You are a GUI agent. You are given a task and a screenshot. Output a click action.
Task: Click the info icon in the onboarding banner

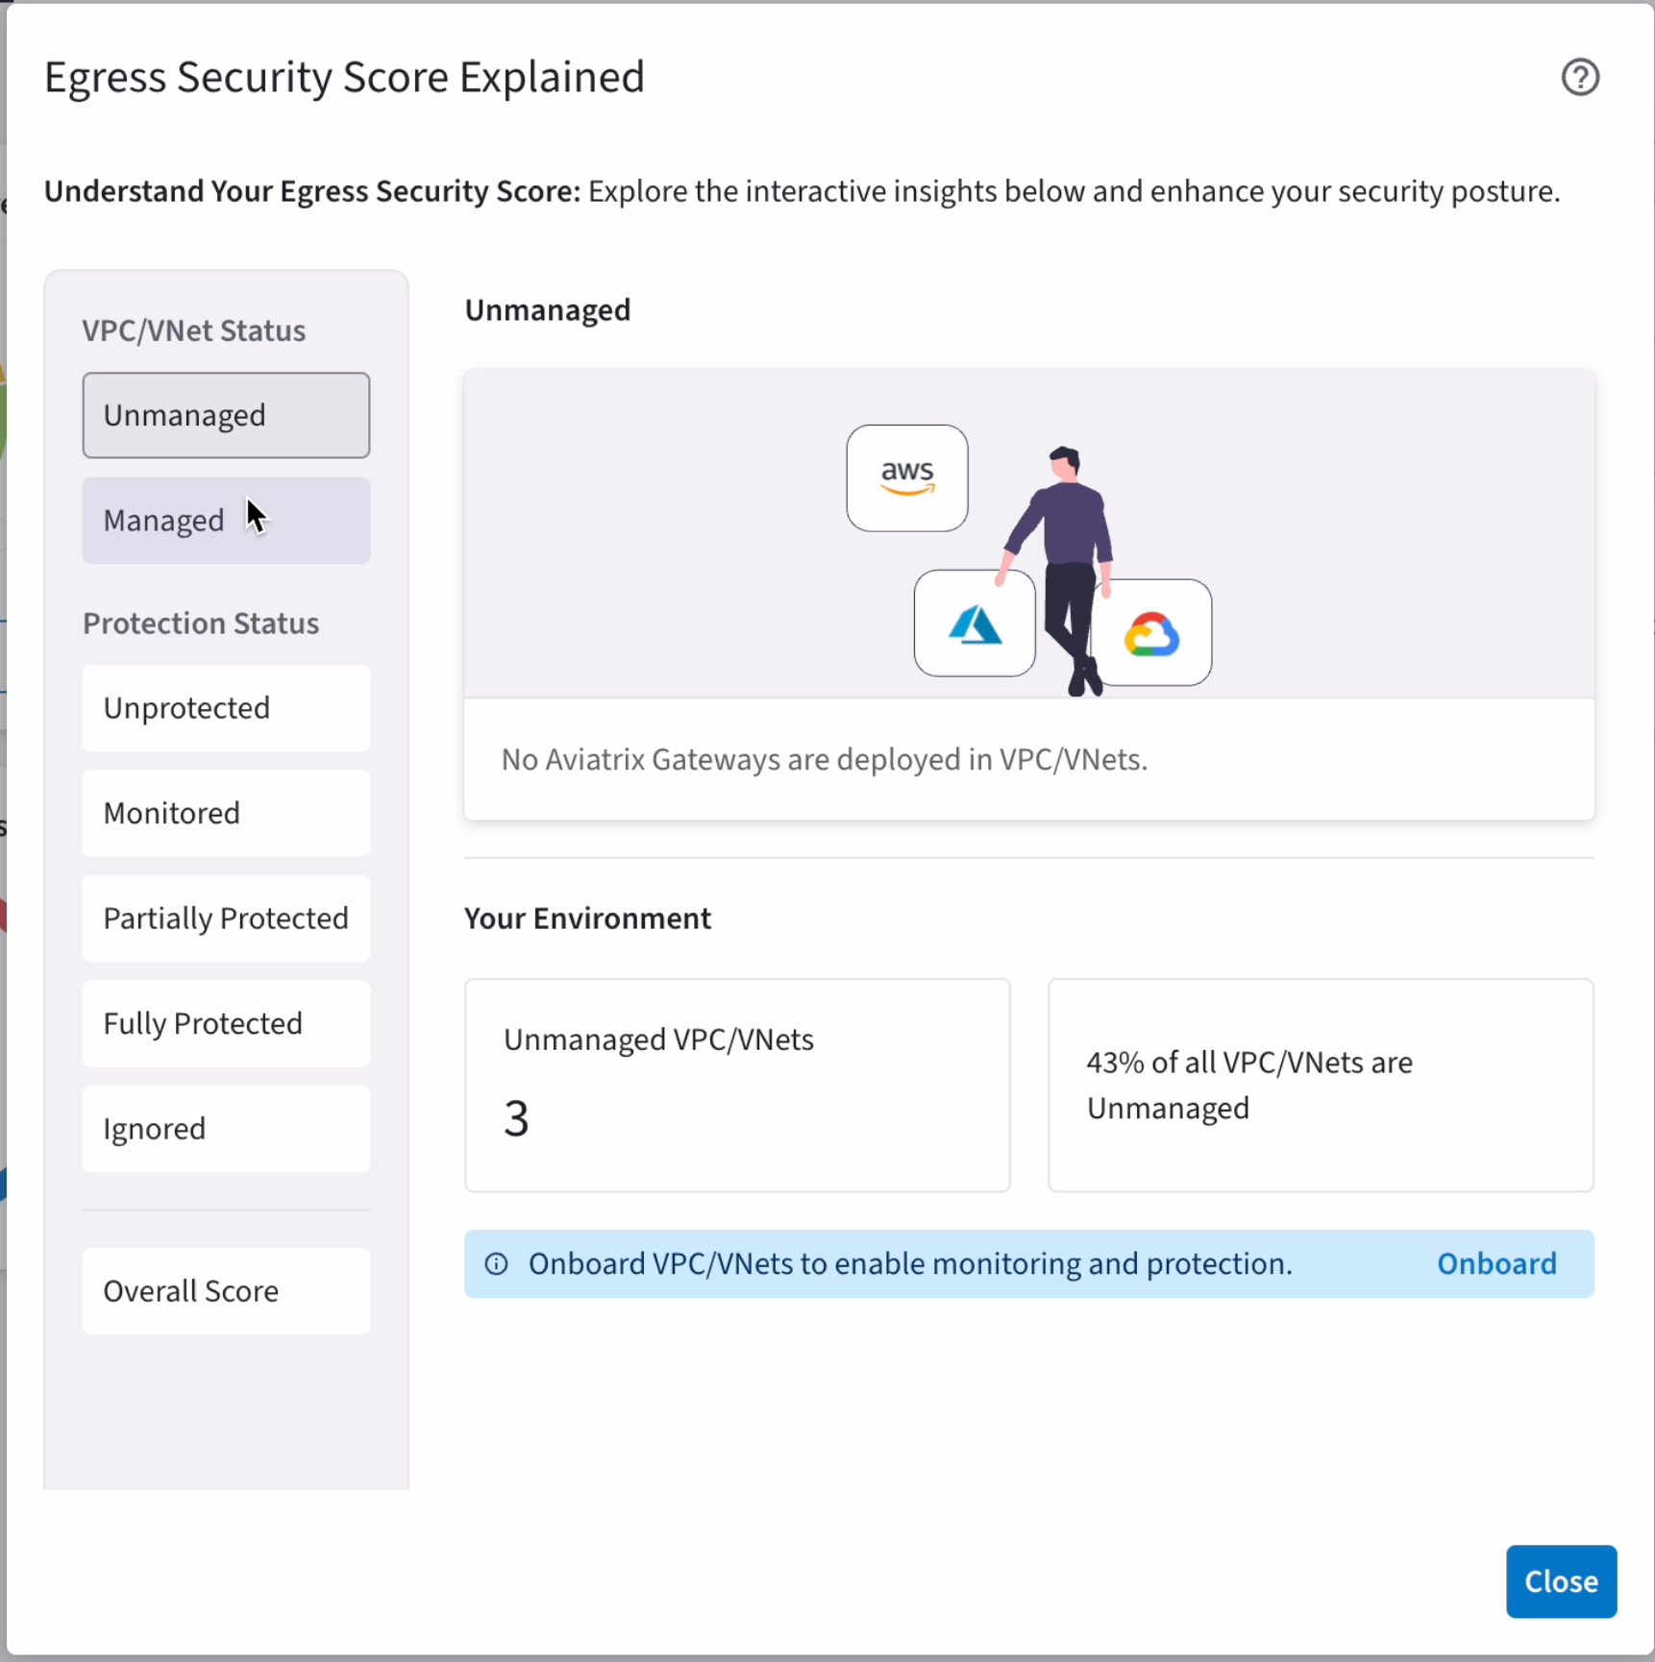pyautogui.click(x=496, y=1263)
